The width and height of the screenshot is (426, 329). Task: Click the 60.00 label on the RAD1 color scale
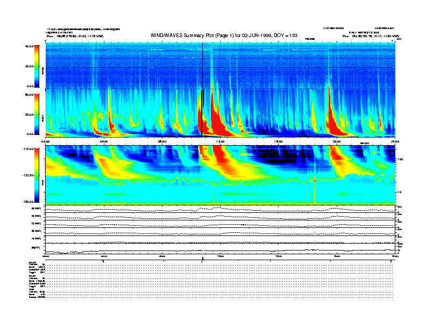click(x=29, y=95)
